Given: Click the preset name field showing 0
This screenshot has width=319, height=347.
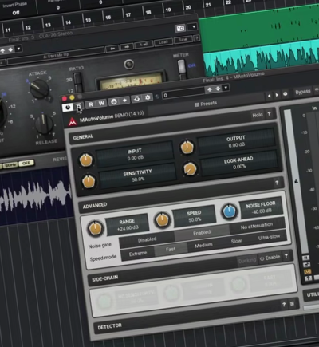Looking at the screenshot, I should coord(183,93).
